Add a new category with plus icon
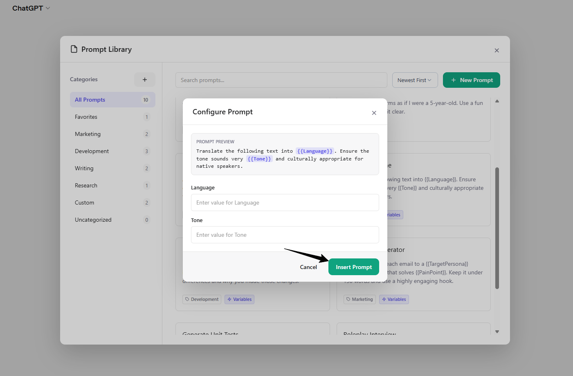573x376 pixels. pyautogui.click(x=145, y=80)
